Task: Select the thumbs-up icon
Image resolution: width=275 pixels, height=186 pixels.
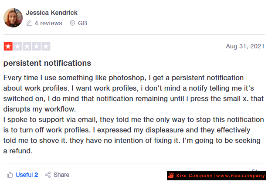Action: coord(10,175)
